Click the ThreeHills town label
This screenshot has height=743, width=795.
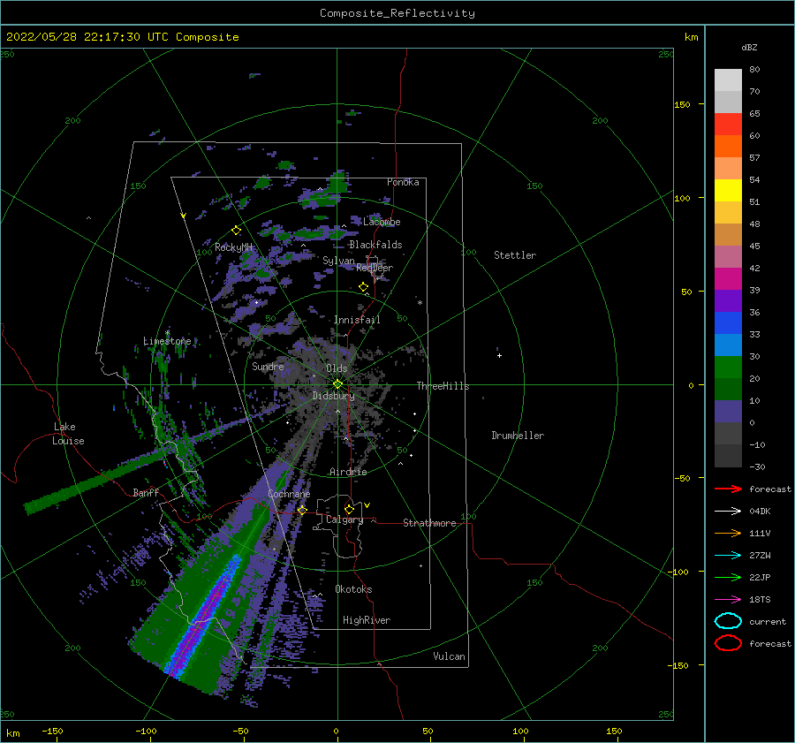coord(443,386)
